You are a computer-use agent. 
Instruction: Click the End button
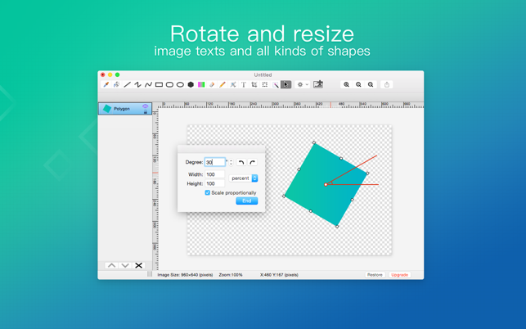[246, 201]
